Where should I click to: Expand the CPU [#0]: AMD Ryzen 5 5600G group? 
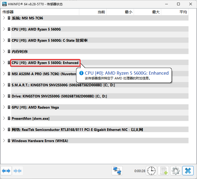(x=4, y=29)
